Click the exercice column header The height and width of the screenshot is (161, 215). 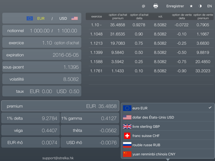click(97, 17)
